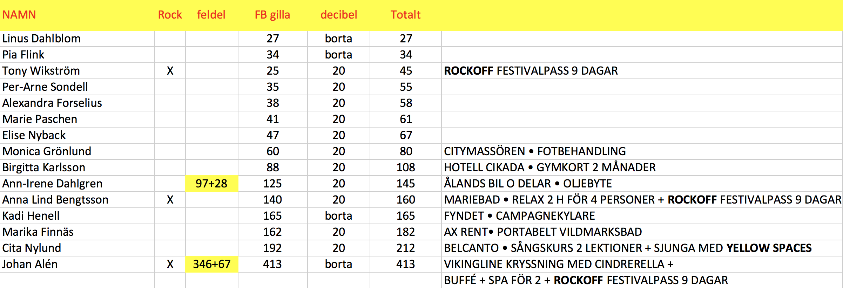Select Birgitta Karlsson's FB gilla value 88

273,167
